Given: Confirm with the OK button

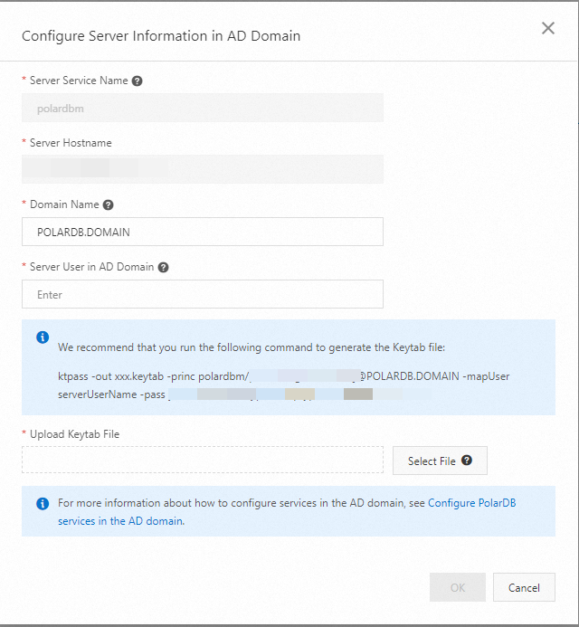Looking at the screenshot, I should tap(458, 587).
